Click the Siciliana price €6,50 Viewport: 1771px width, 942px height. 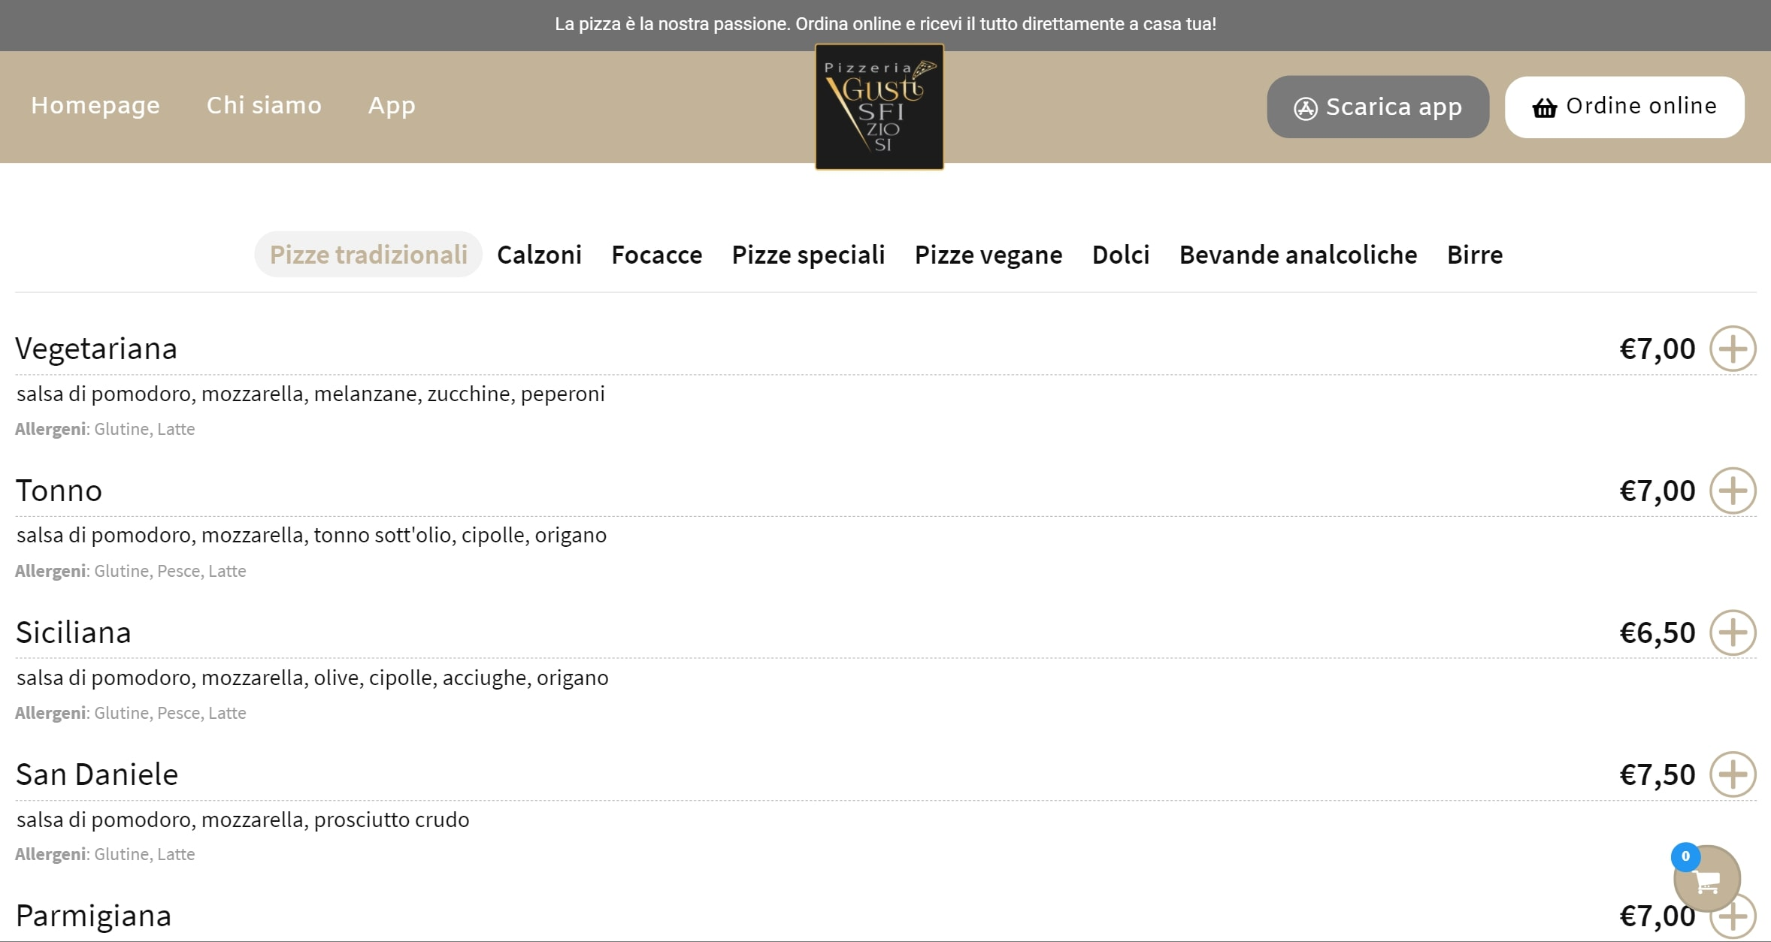pyautogui.click(x=1657, y=633)
